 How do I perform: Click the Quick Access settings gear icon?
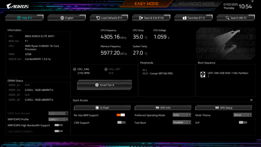(x=251, y=100)
